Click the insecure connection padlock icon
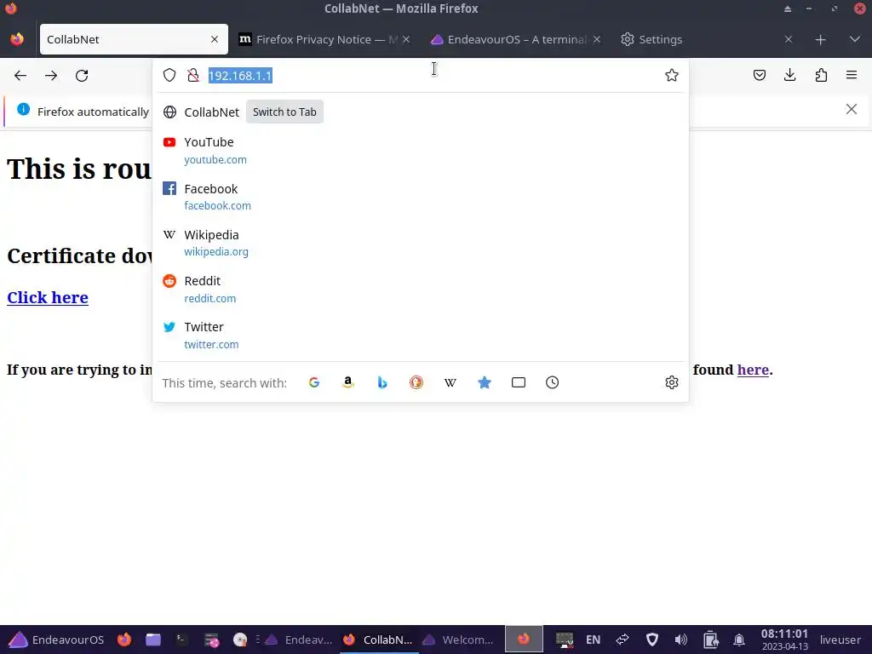The width and height of the screenshot is (872, 654). [193, 75]
